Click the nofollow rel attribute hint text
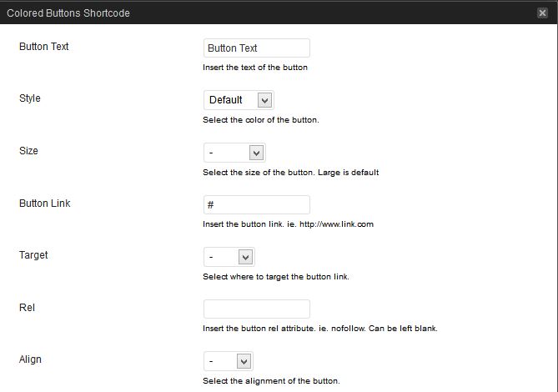This screenshot has width=558, height=392. point(320,329)
